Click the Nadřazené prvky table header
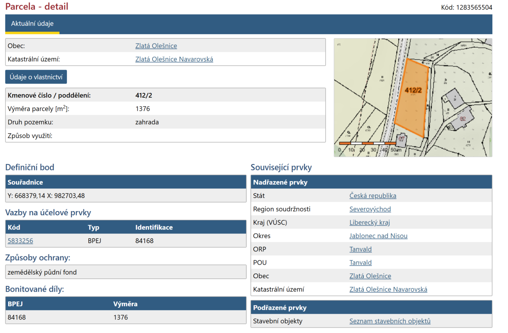Image resolution: width=508 pixels, height=333 pixels. tap(371, 182)
